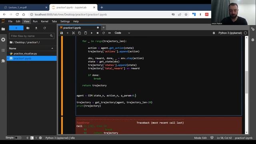Open Property Inspector gears on right sidebar

point(253,29)
